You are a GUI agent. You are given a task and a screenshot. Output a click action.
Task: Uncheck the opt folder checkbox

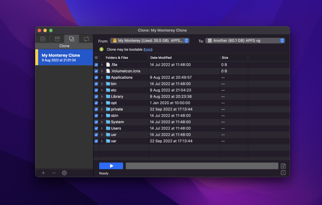pyautogui.click(x=96, y=103)
